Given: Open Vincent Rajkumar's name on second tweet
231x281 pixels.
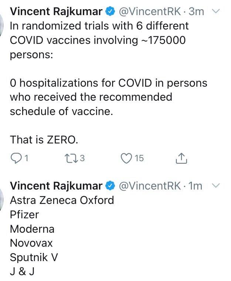Looking at the screenshot, I should tap(56, 186).
